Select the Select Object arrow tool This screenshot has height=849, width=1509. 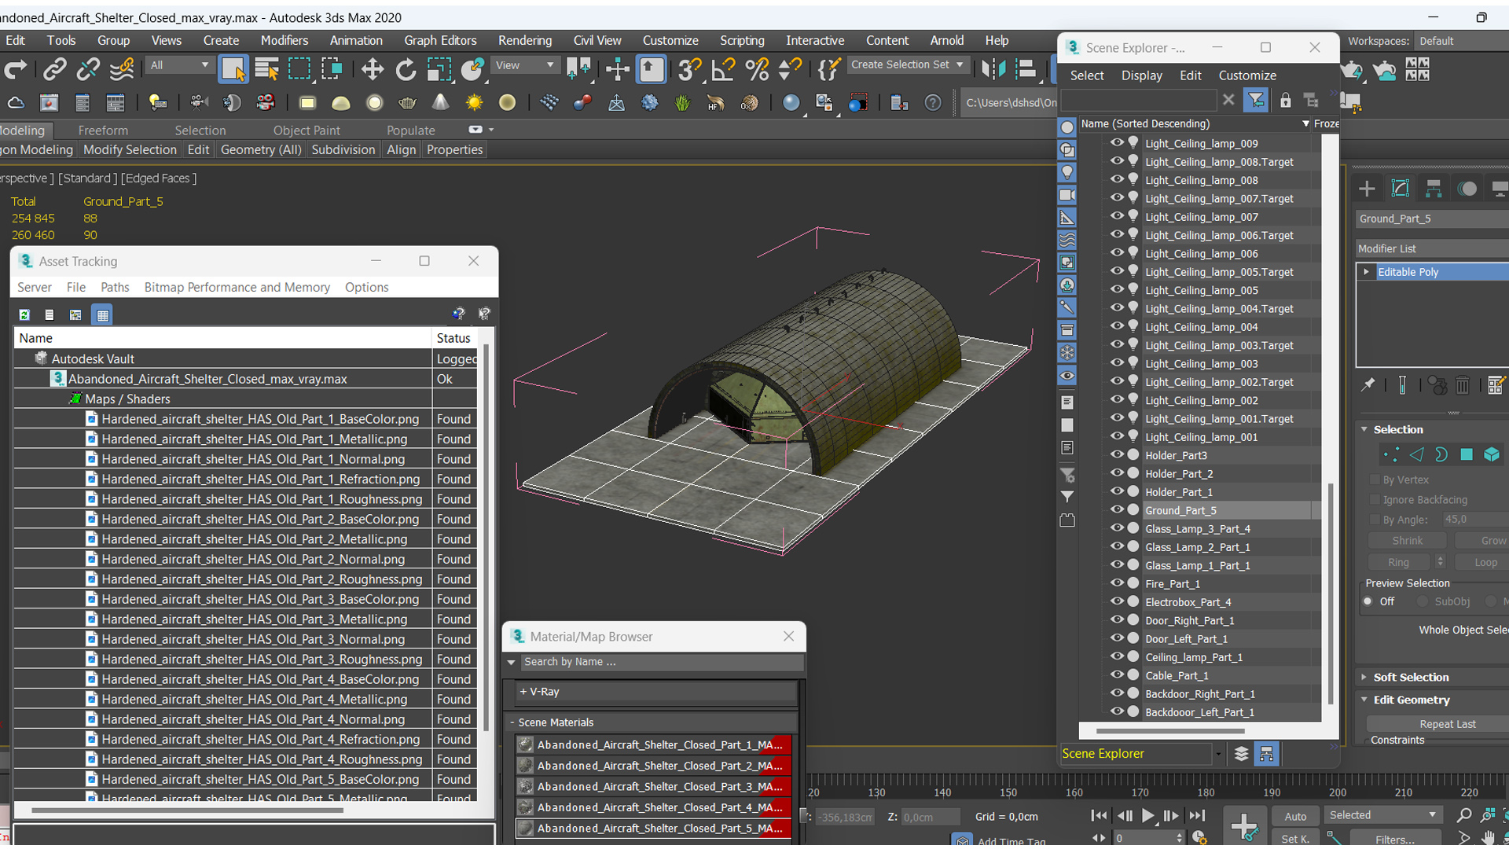pos(233,69)
